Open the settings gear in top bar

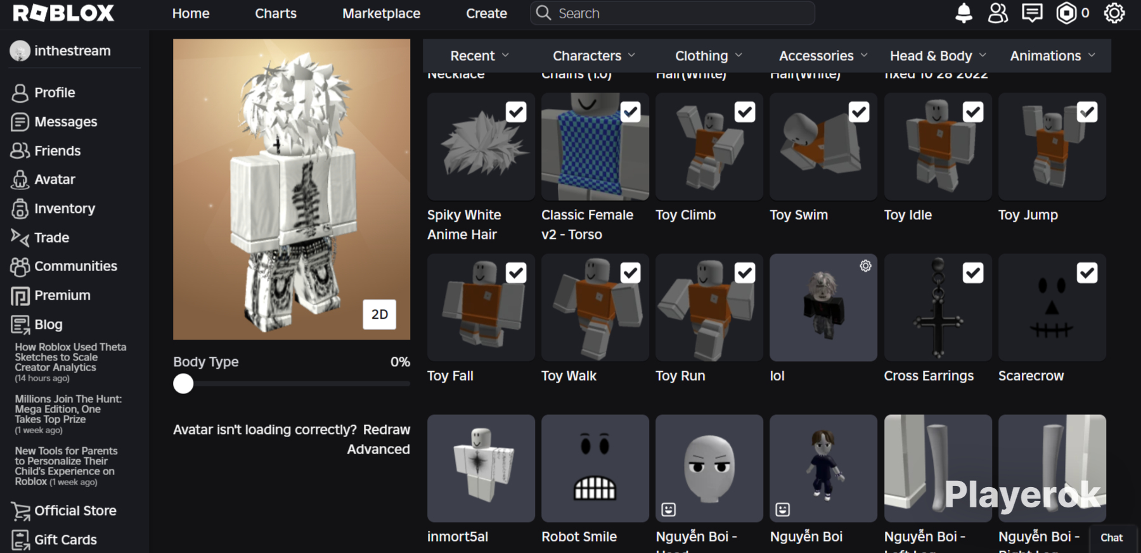pyautogui.click(x=1114, y=13)
